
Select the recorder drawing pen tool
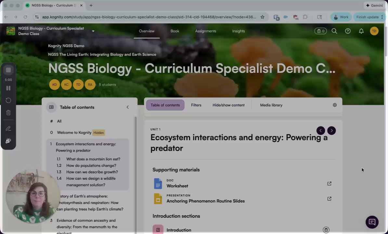pyautogui.click(x=8, y=129)
